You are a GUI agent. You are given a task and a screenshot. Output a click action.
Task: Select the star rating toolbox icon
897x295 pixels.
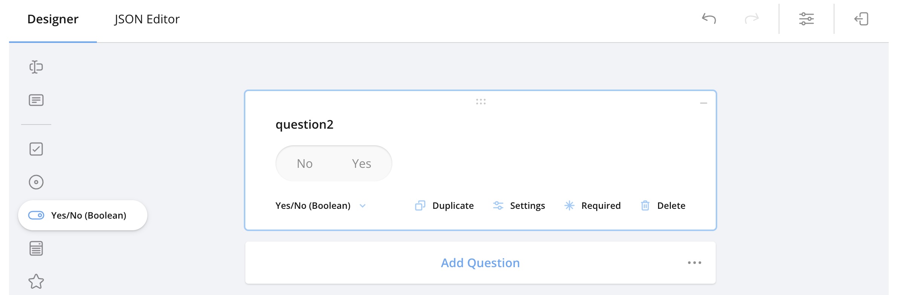36,281
